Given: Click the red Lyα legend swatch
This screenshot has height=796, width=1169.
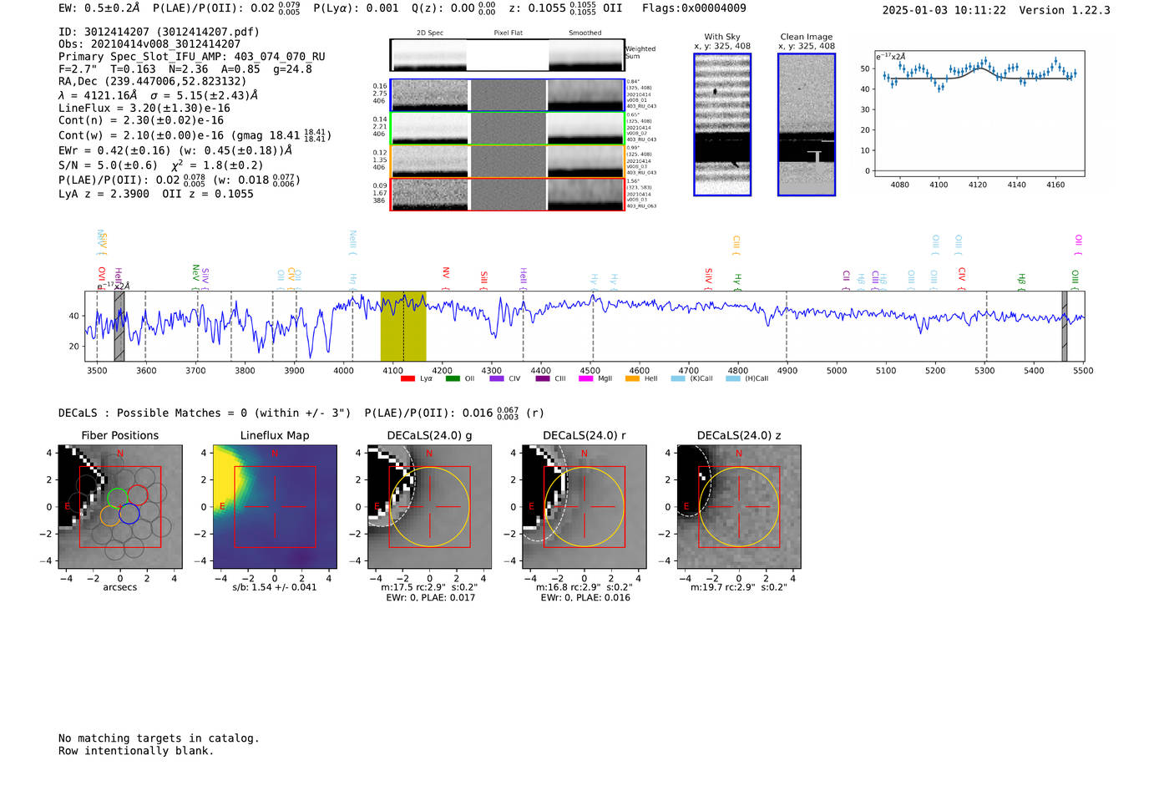Looking at the screenshot, I should click(x=407, y=378).
